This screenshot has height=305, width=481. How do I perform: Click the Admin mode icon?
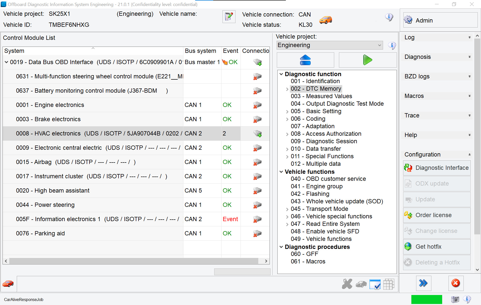(x=408, y=20)
